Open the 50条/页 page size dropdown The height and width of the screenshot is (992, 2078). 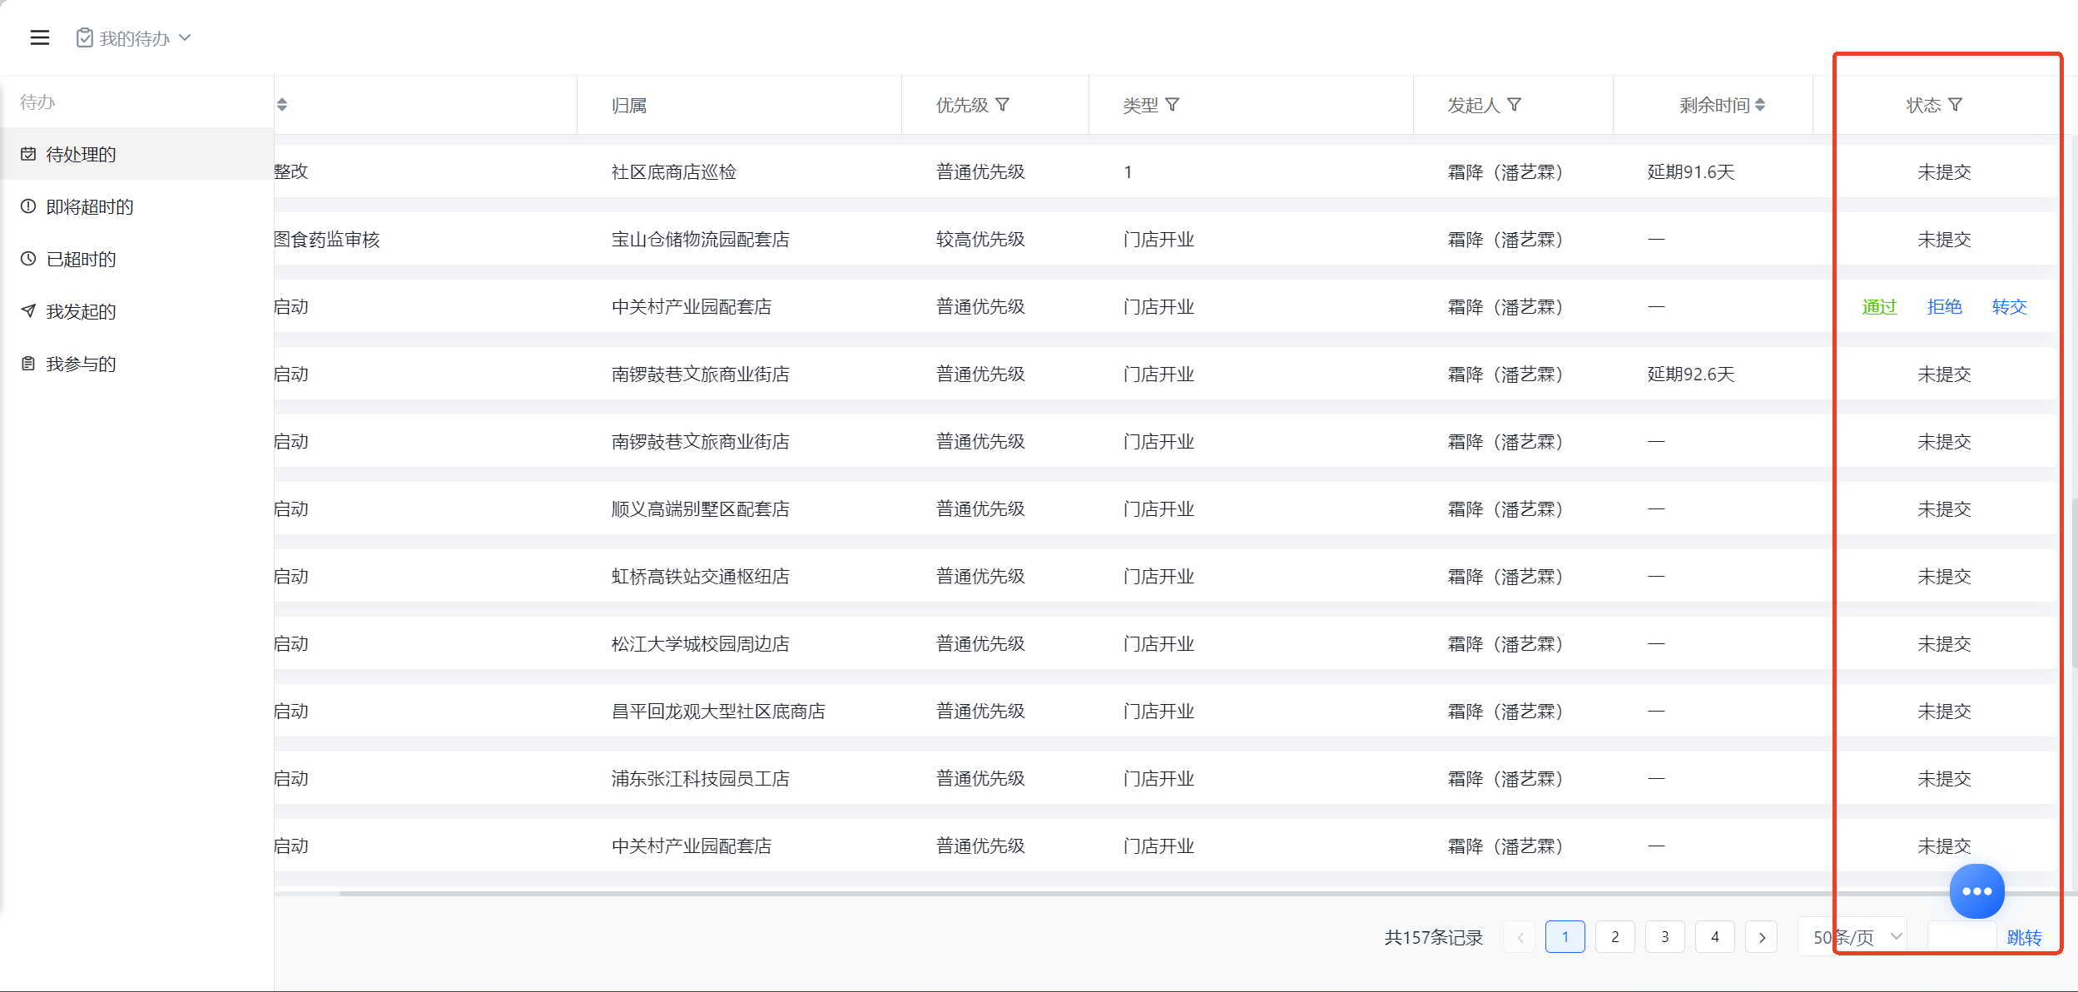(1853, 937)
